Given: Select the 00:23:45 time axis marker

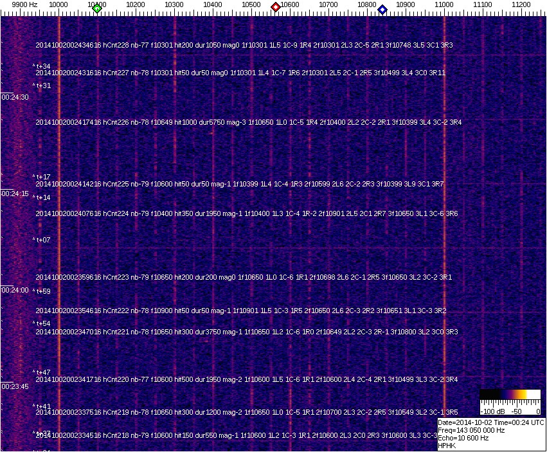Looking at the screenshot, I should point(15,386).
